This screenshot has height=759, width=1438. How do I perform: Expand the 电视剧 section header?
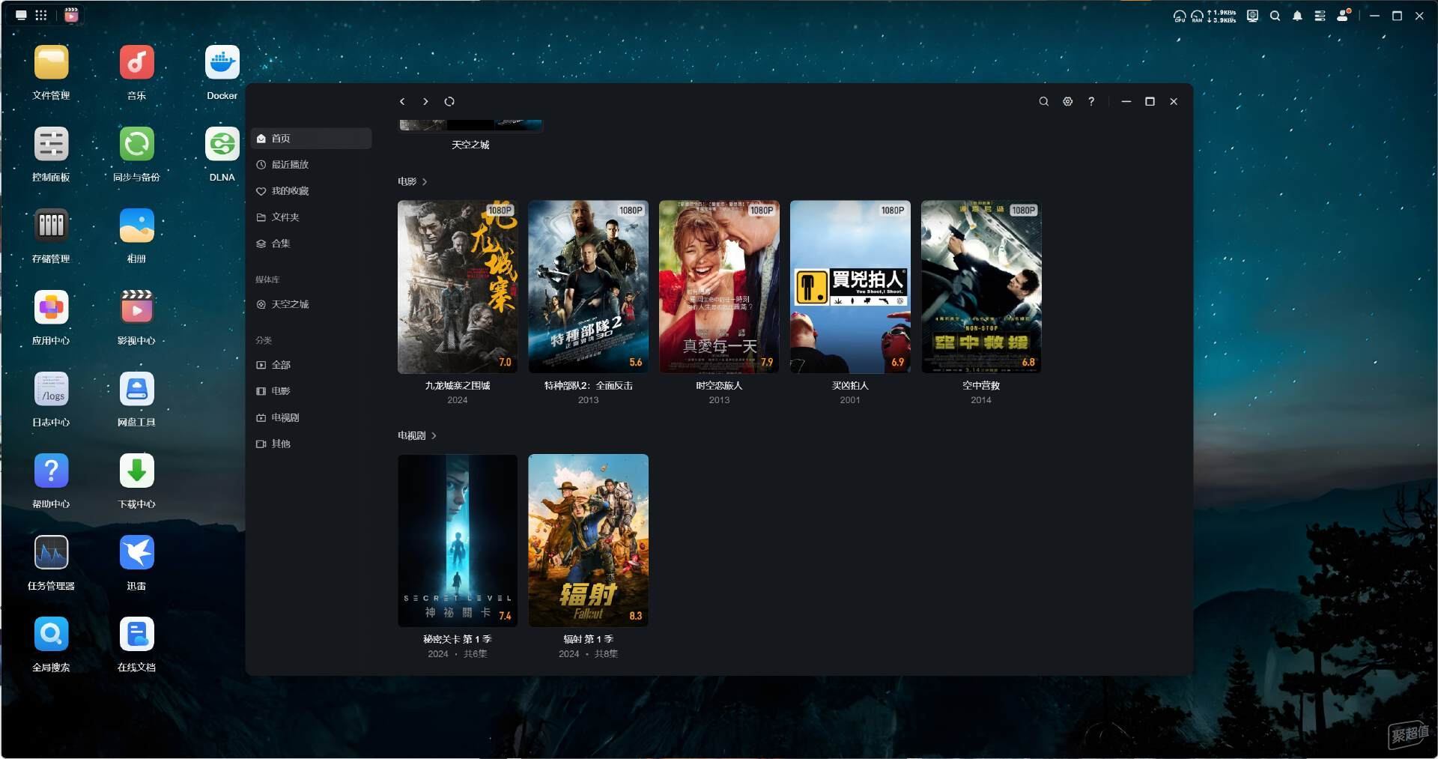tap(417, 435)
